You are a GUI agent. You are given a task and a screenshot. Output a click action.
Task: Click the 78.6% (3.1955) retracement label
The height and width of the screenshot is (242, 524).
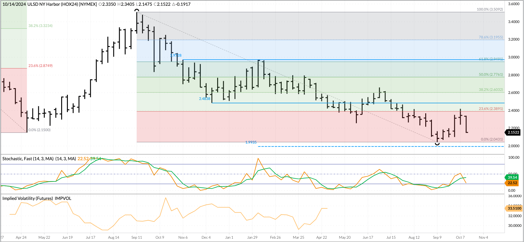click(x=491, y=37)
